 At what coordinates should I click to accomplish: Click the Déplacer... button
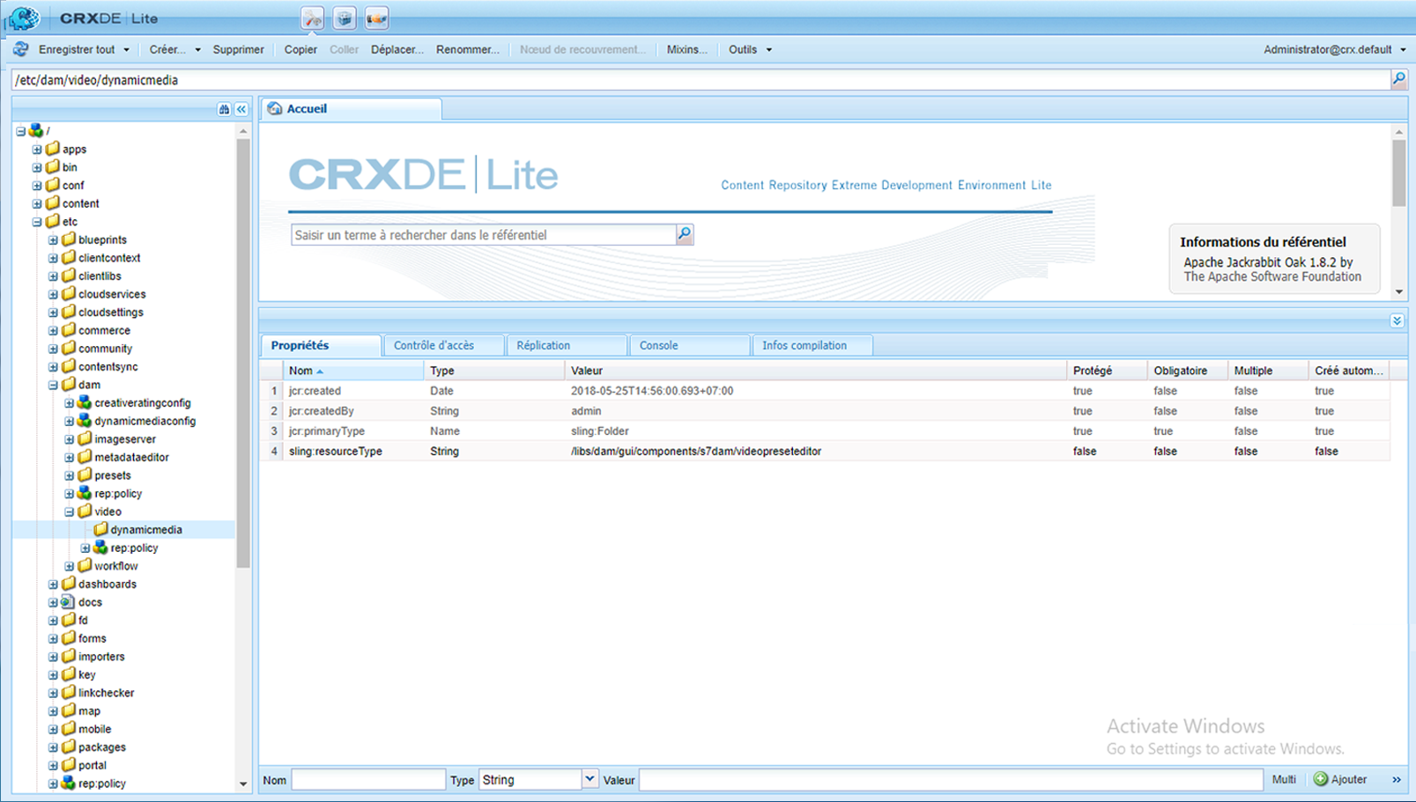click(x=397, y=49)
